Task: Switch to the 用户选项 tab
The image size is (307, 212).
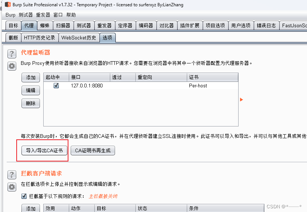Action: click(x=241, y=25)
